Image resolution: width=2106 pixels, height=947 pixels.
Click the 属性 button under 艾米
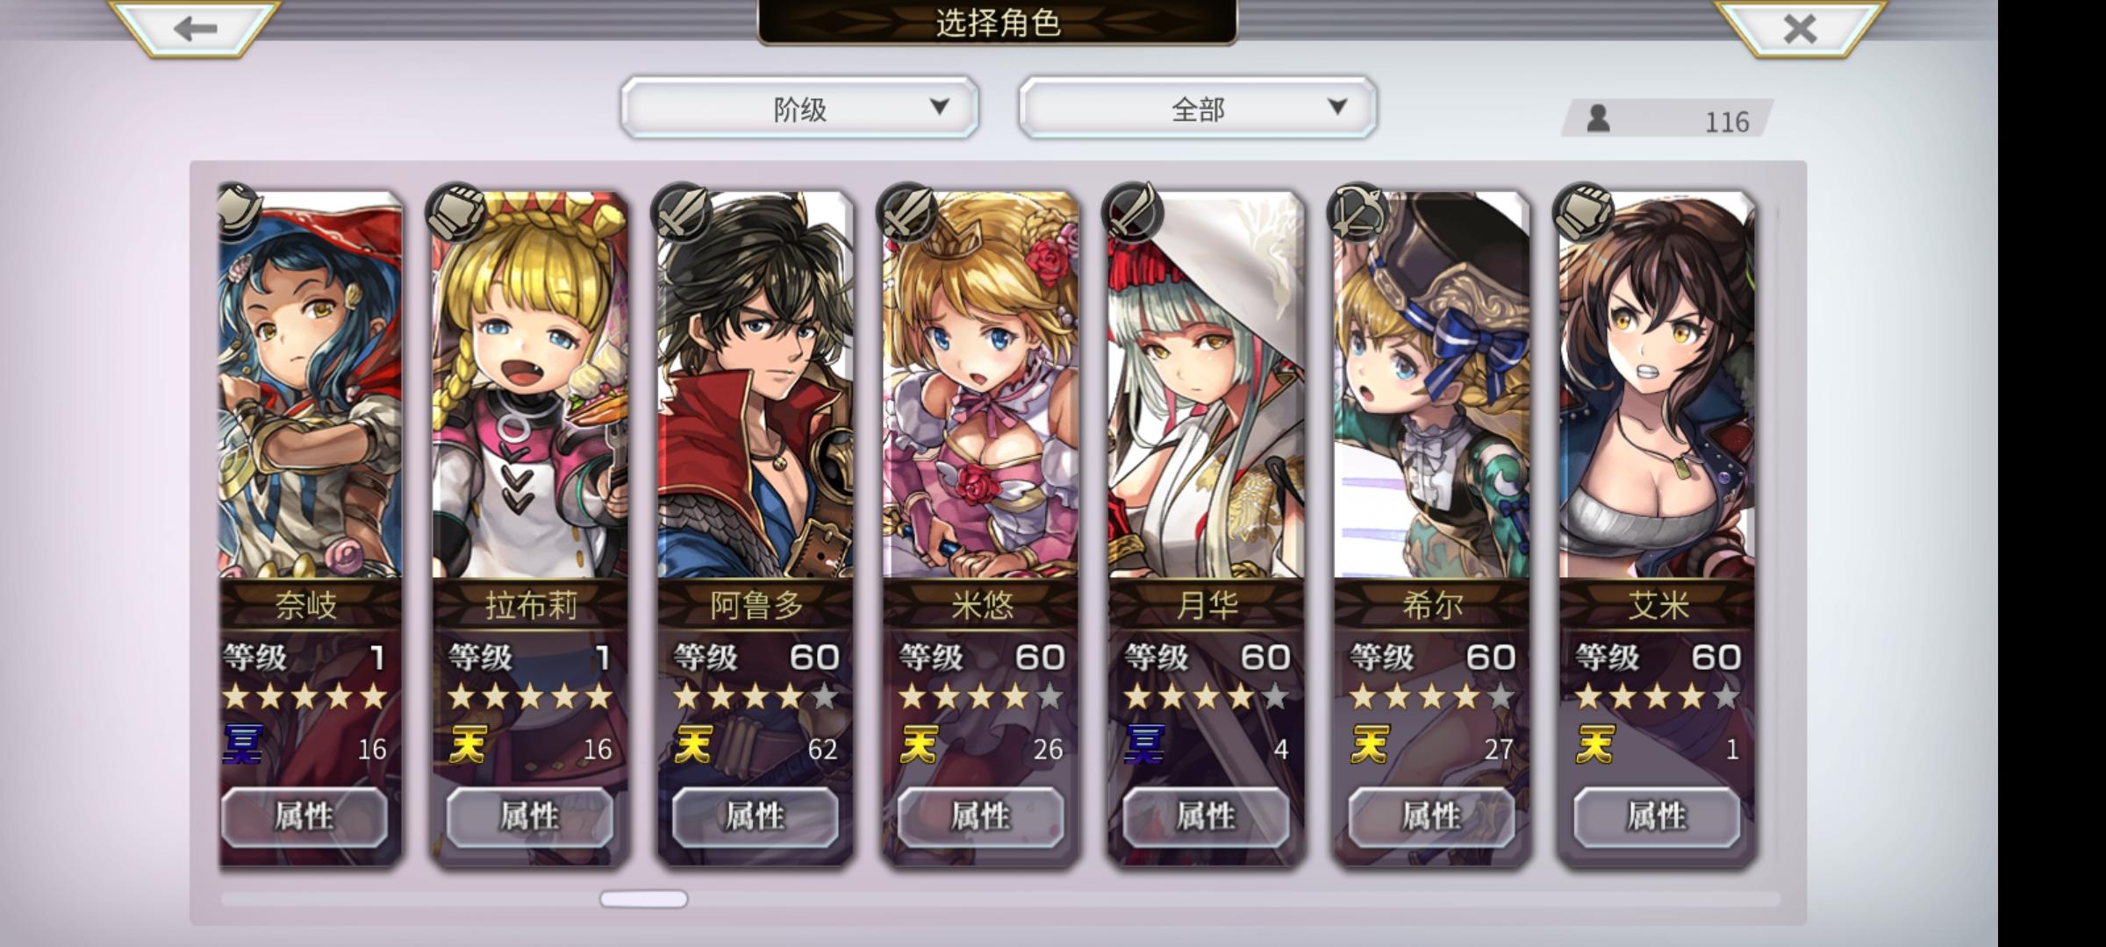1657,817
